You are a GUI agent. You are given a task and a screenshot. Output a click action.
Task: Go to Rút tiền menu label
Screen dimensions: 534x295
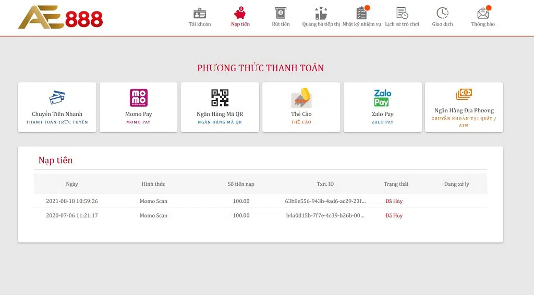(281, 24)
